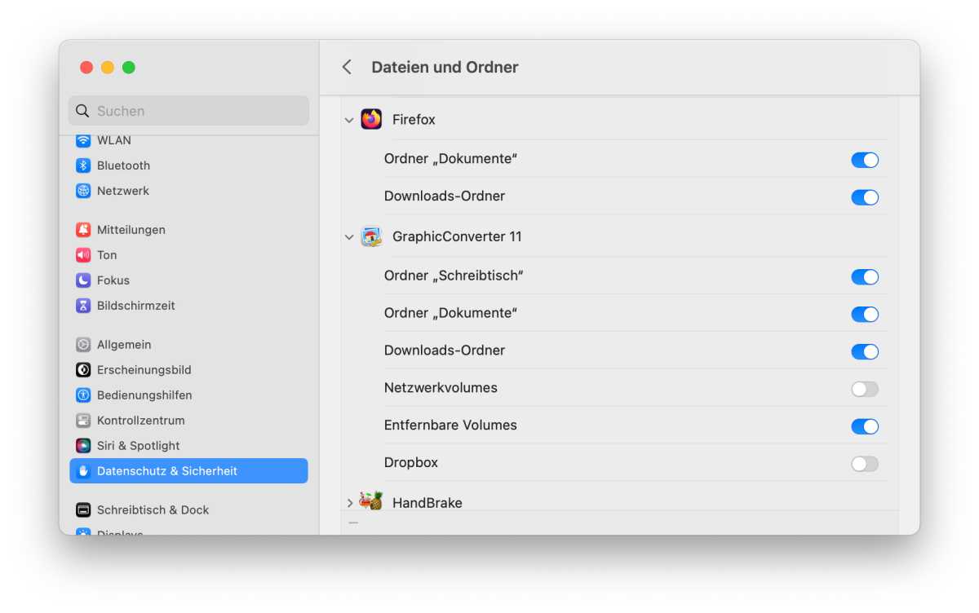Click the Siri & Spotlight icon
Screen dimensions: 979x613
[83, 446]
